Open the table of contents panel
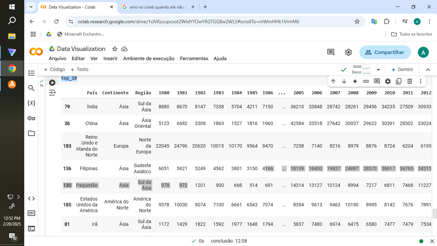The height and width of the screenshot is (246, 437). pyautogui.click(x=31, y=73)
